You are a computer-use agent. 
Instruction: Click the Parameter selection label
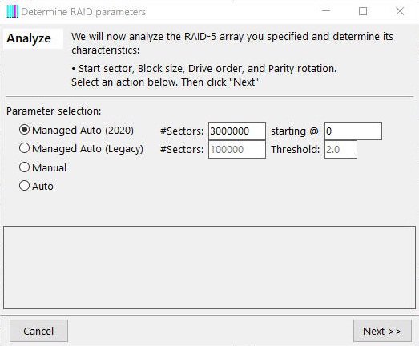[x=54, y=111]
